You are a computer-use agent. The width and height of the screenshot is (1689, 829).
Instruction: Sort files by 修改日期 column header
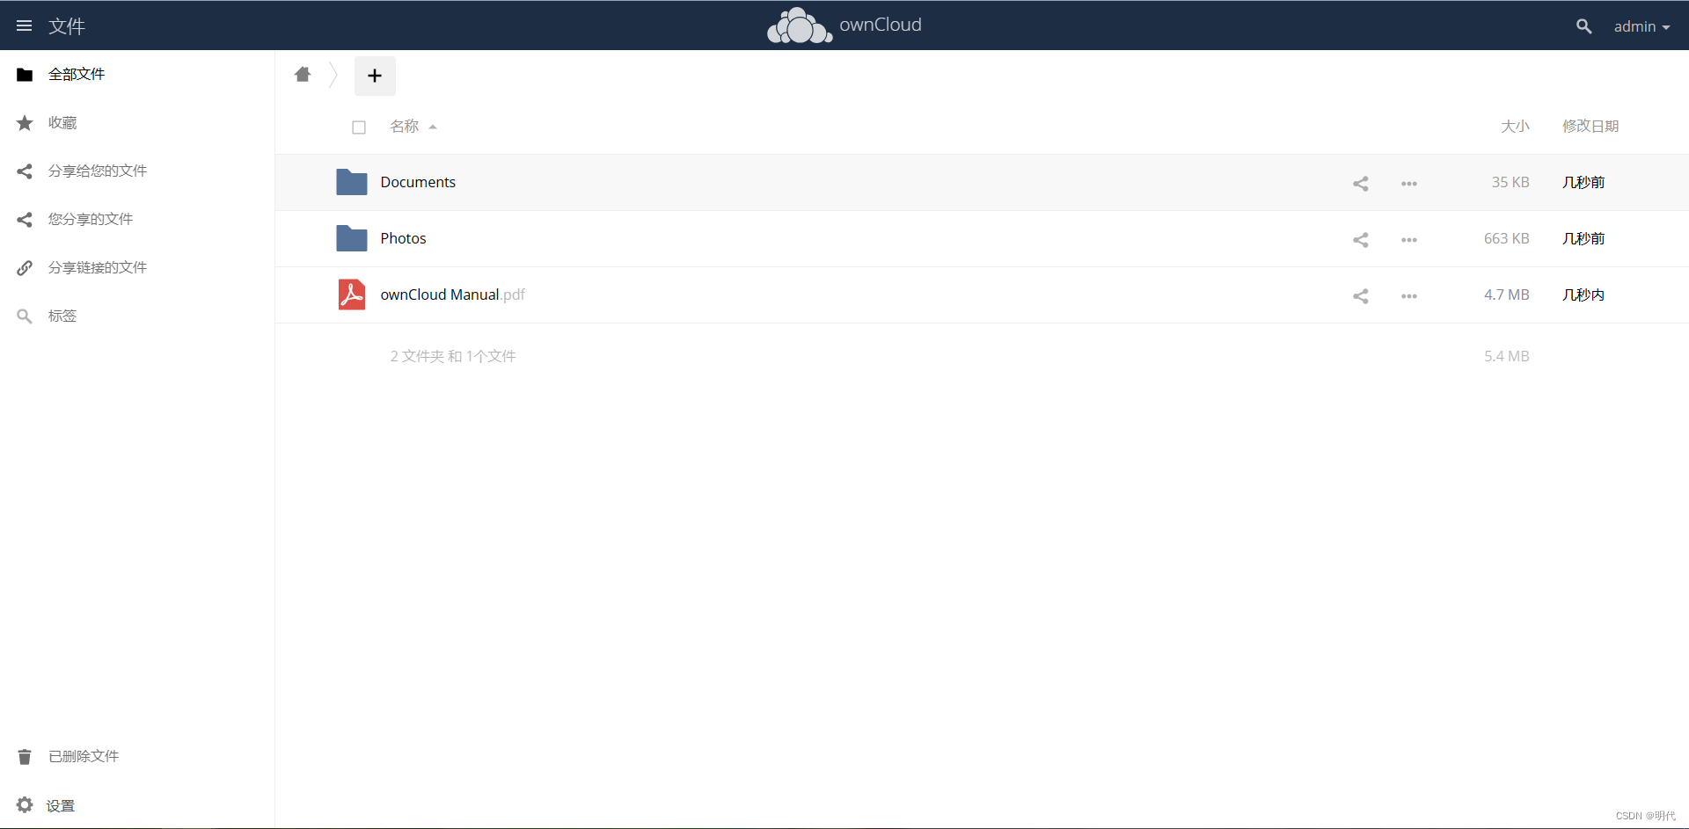(x=1590, y=127)
